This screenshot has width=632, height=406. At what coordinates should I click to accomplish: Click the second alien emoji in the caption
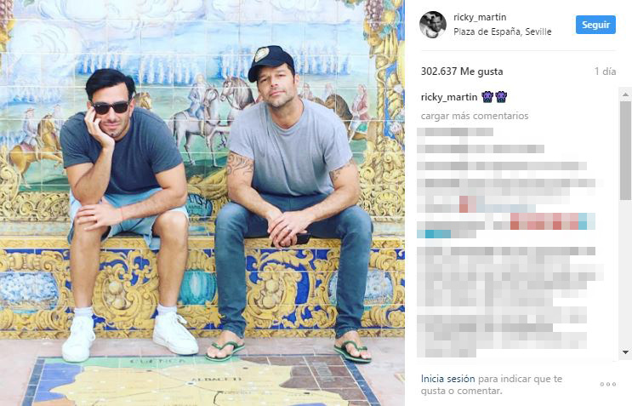(x=501, y=97)
